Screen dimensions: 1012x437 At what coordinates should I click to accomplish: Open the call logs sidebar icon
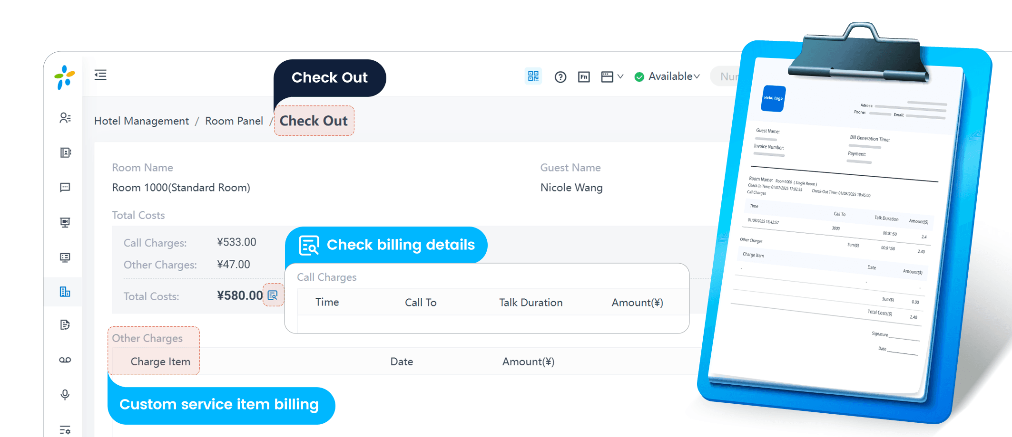tap(65, 325)
